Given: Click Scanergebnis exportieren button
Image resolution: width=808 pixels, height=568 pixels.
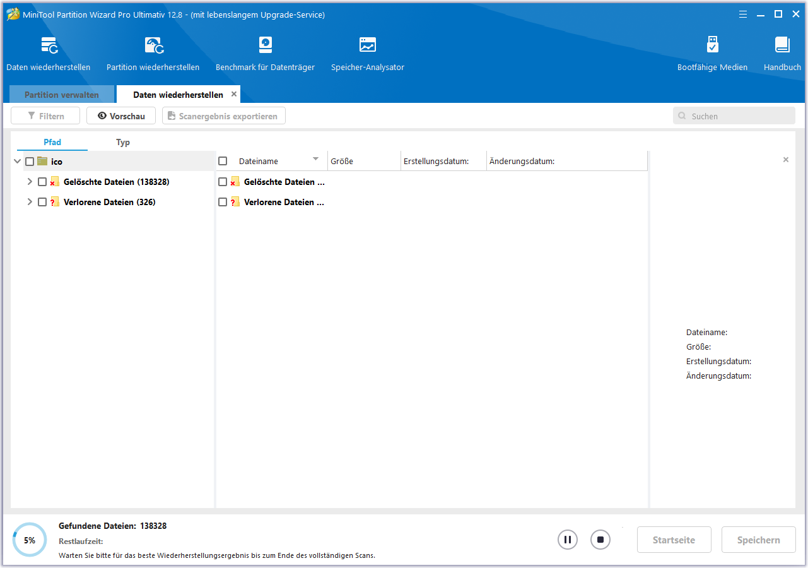Looking at the screenshot, I should pos(224,116).
